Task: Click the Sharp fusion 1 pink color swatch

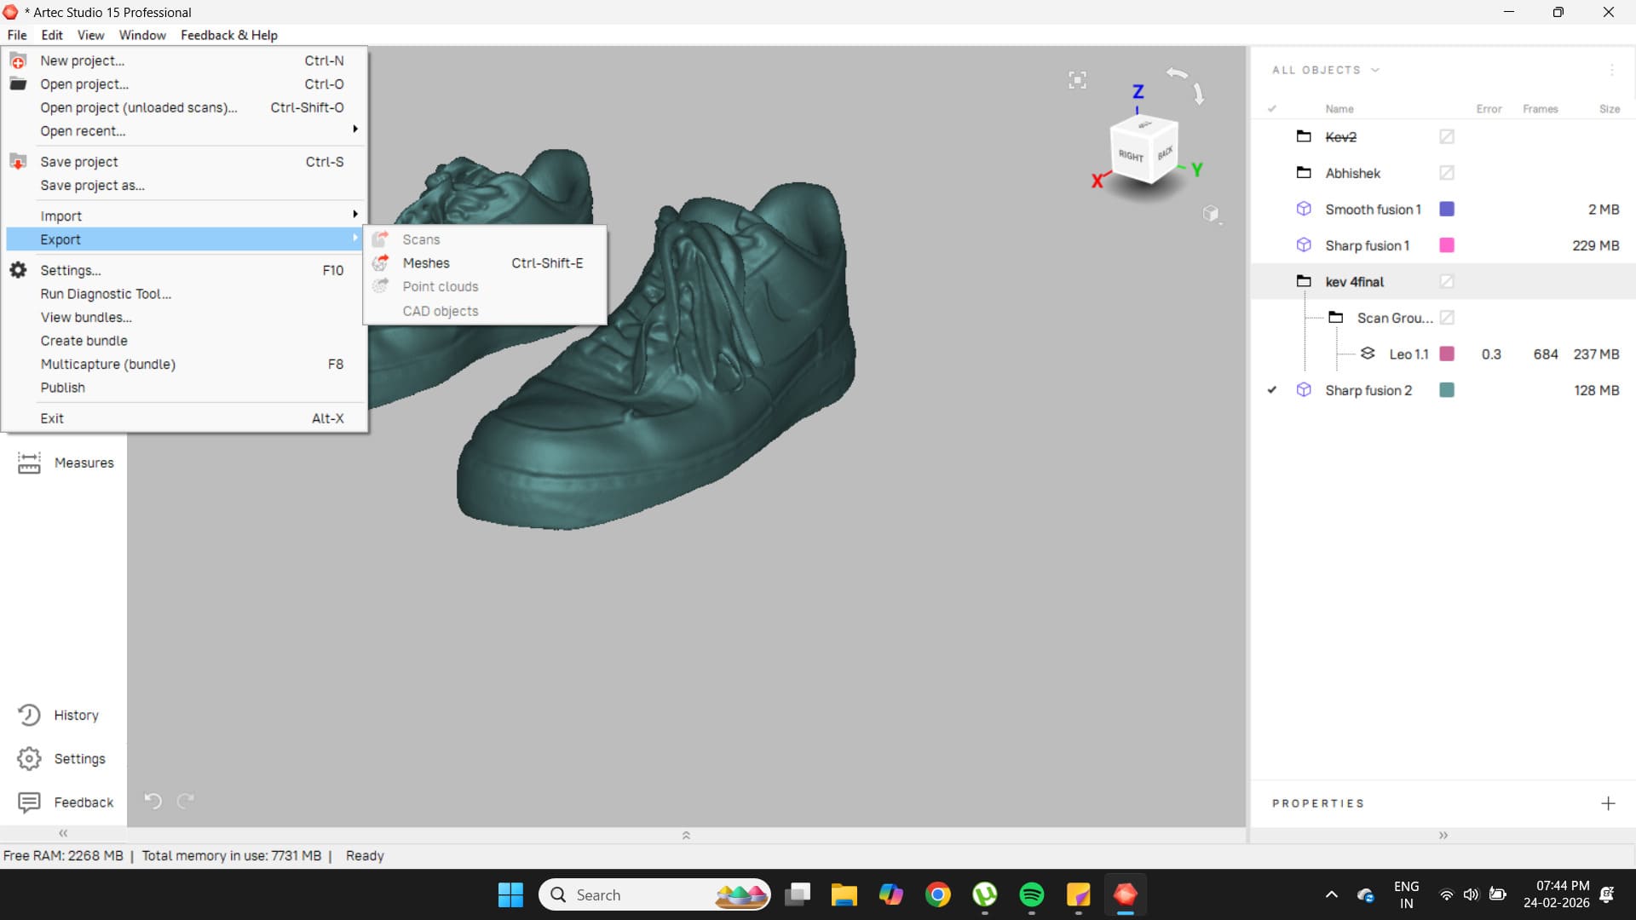Action: tap(1446, 245)
